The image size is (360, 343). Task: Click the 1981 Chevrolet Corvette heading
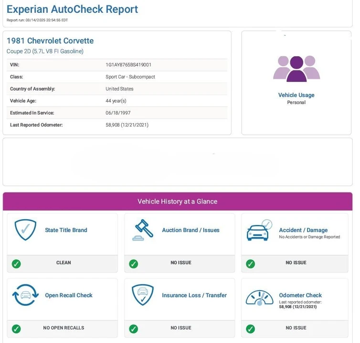point(50,41)
